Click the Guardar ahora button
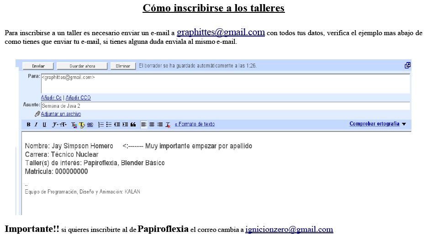This screenshot has width=427, height=236. (82, 66)
